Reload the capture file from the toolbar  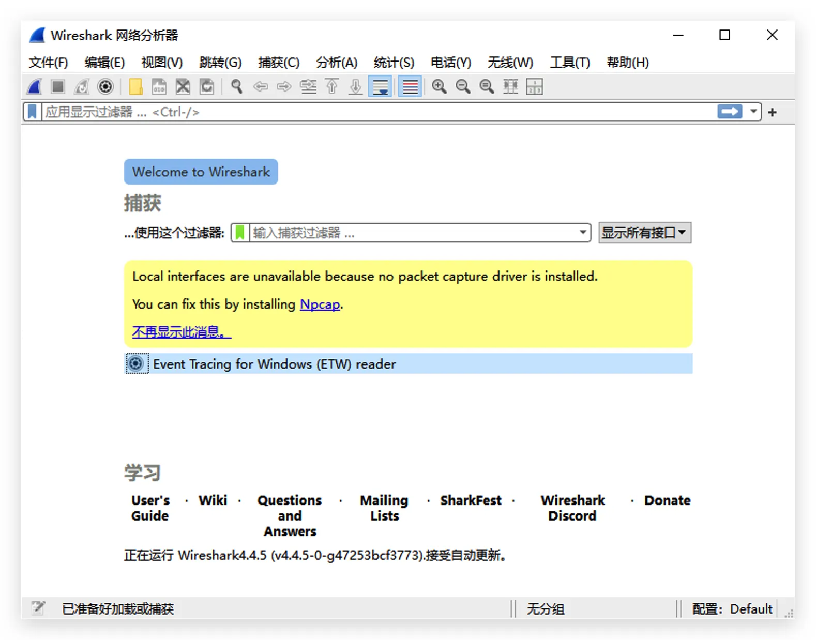(207, 86)
